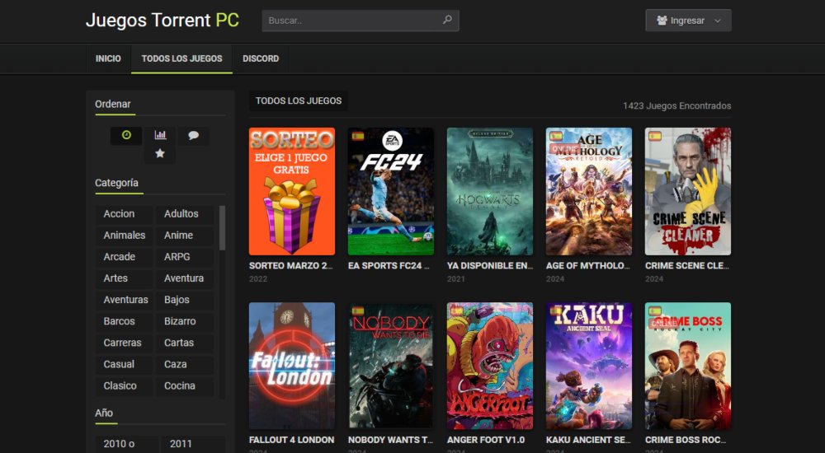The width and height of the screenshot is (825, 453).
Task: Filter by Casual category
Action: (x=125, y=365)
